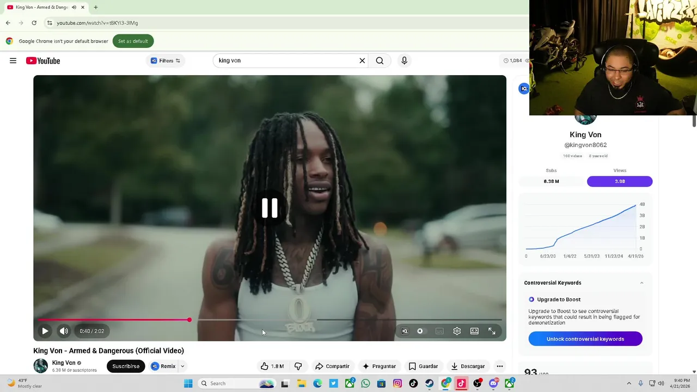Show hidden tray icons chevron
The width and height of the screenshot is (697, 392).
629,383
